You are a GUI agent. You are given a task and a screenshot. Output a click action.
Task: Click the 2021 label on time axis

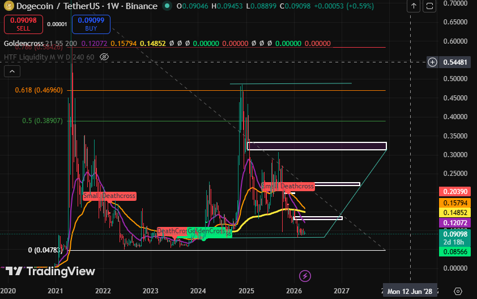56,291
